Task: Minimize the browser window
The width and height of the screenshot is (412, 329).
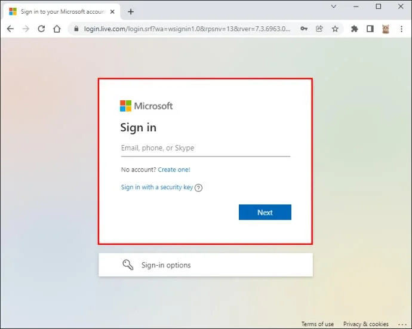Action: 356,7
